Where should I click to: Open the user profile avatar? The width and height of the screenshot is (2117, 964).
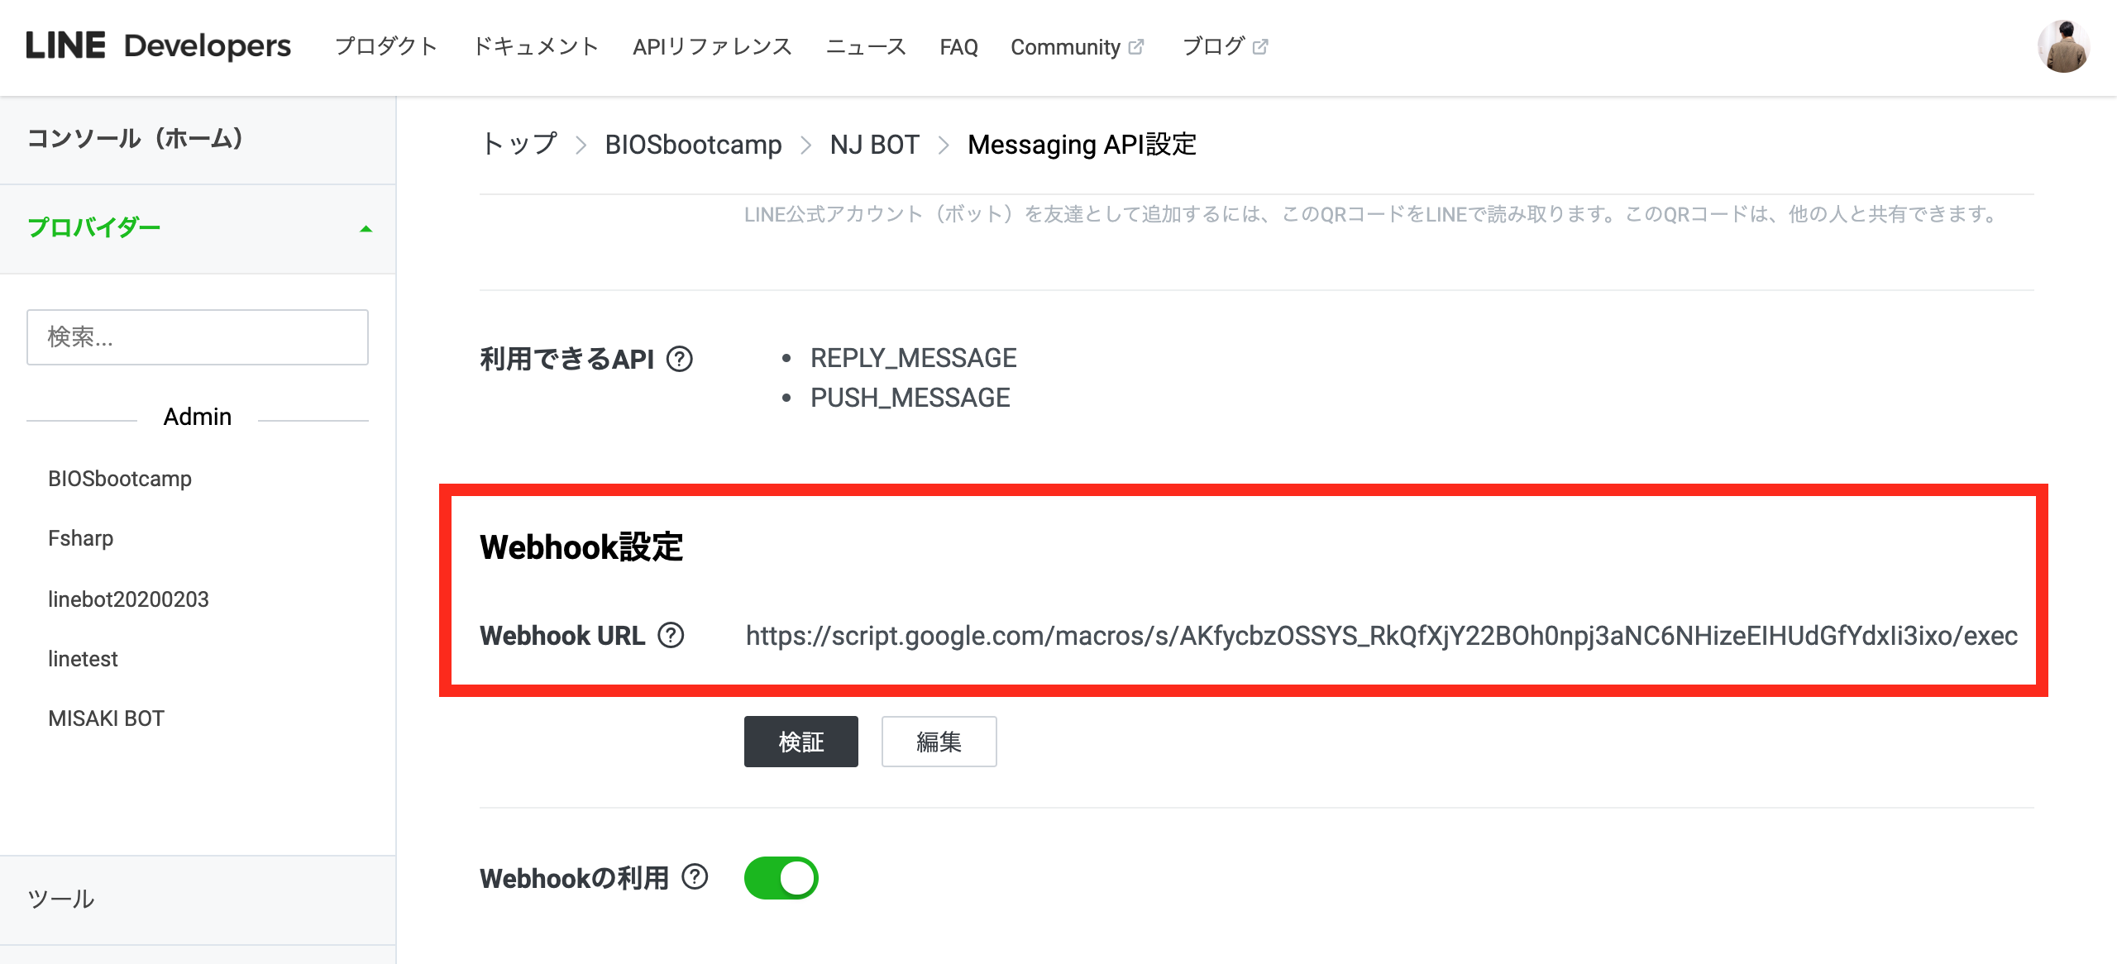tap(2063, 46)
